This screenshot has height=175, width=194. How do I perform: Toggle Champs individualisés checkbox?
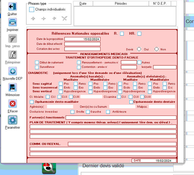pos(32,10)
